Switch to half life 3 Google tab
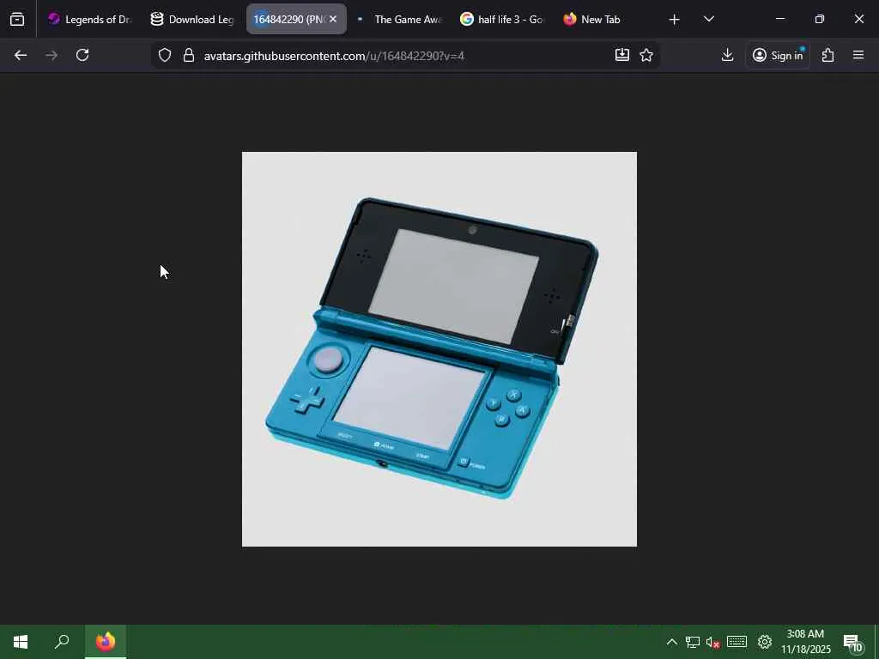879x659 pixels. click(503, 19)
